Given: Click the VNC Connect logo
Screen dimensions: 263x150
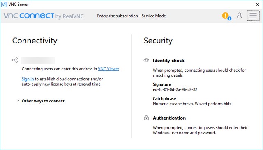Looking at the screenshot, I should click(x=44, y=16).
